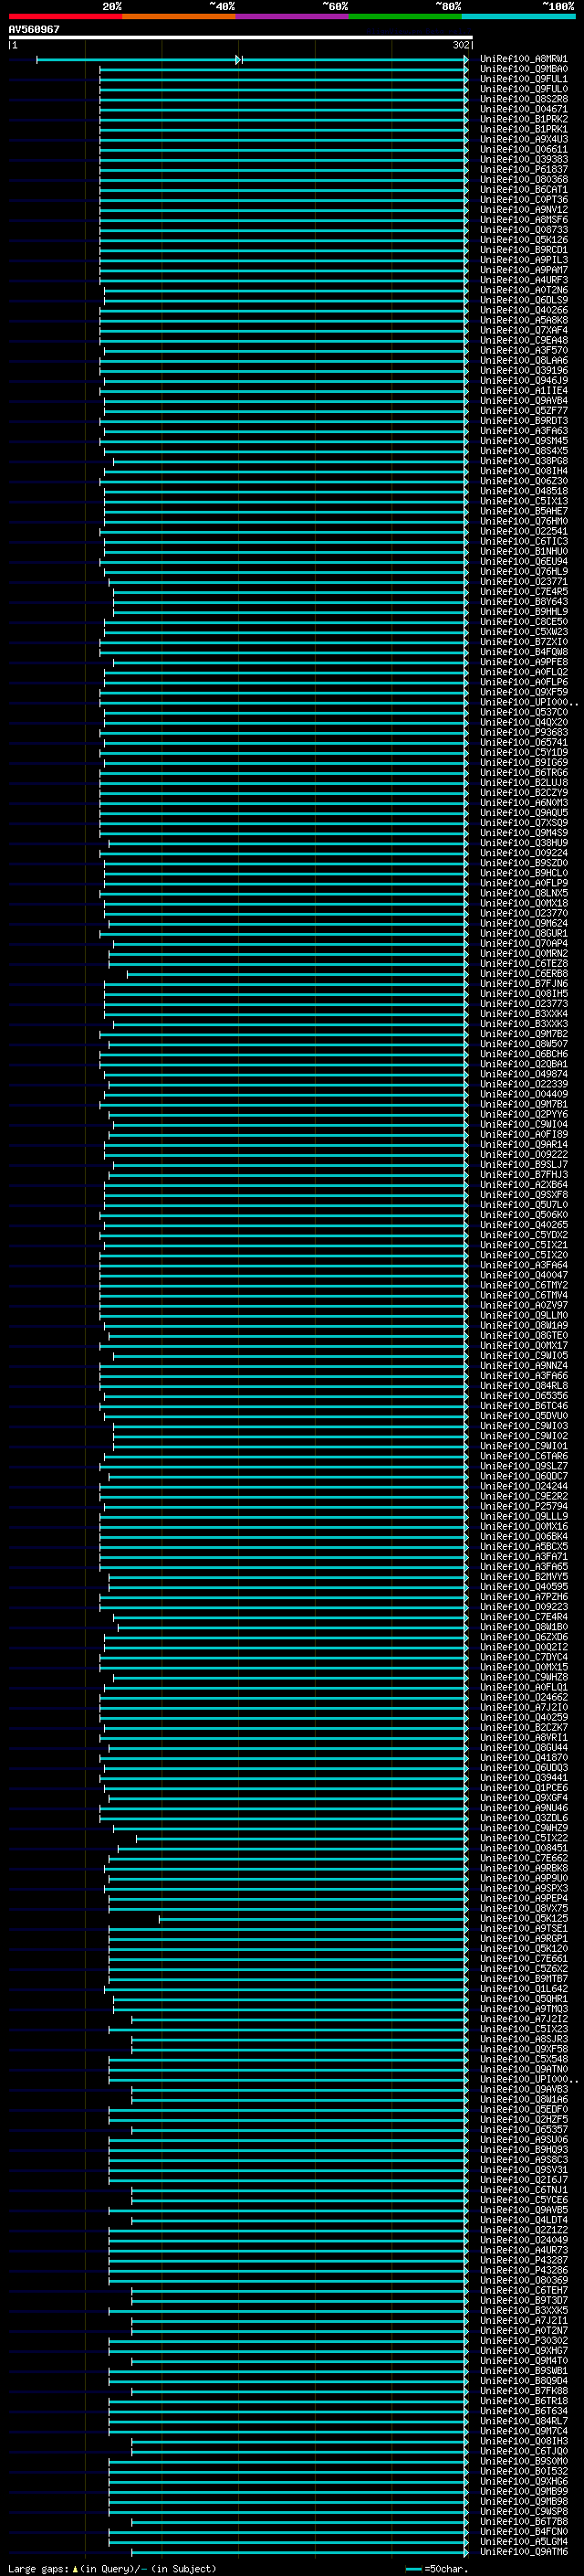Select the UniRef100_Q40266 label

[x=523, y=310]
